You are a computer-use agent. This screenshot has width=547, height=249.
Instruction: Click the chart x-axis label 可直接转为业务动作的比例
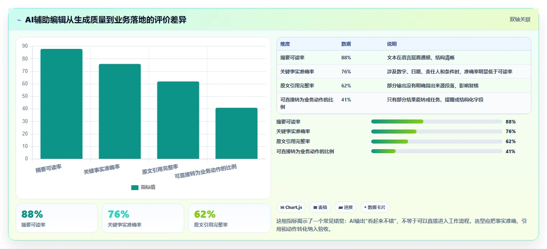point(205,172)
